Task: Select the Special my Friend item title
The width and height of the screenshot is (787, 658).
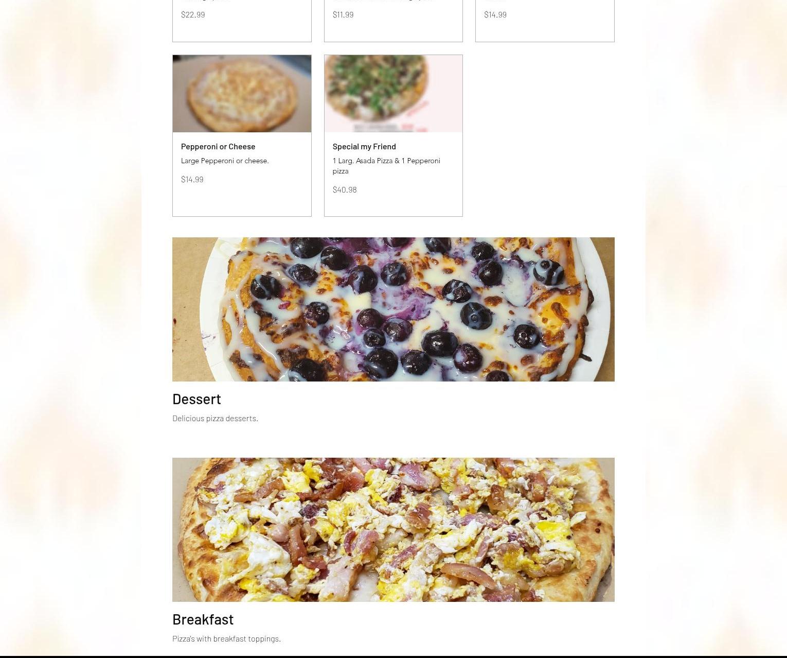Action: click(x=364, y=146)
